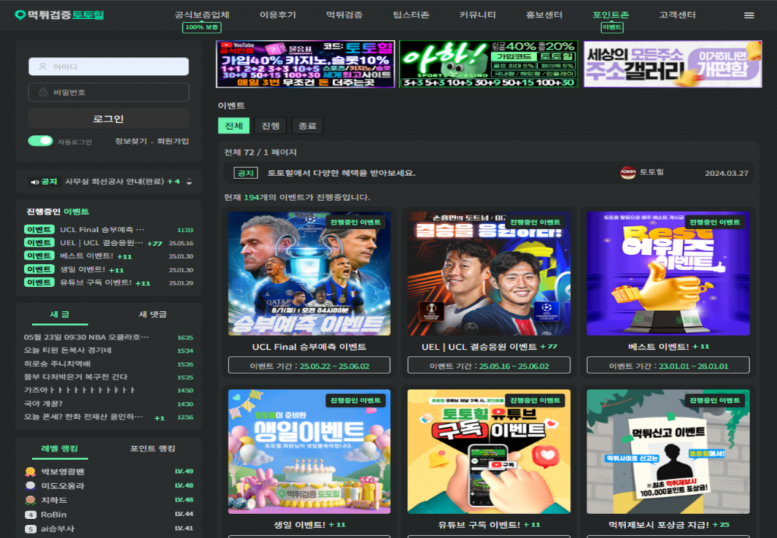777x538 pixels.
Task: Open the 생일이벤트 cake thumbnail
Action: (310, 451)
